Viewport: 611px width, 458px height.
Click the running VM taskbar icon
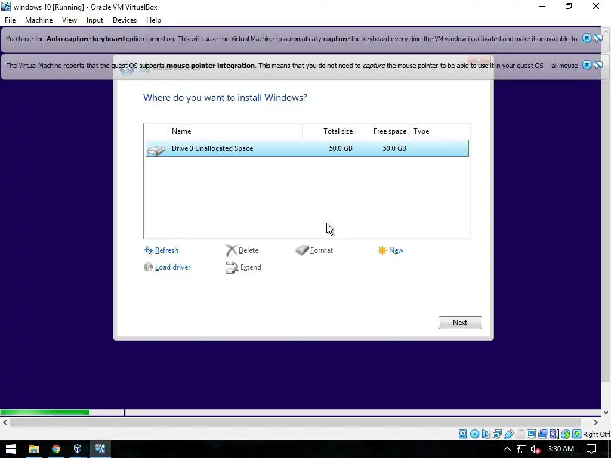click(x=100, y=449)
